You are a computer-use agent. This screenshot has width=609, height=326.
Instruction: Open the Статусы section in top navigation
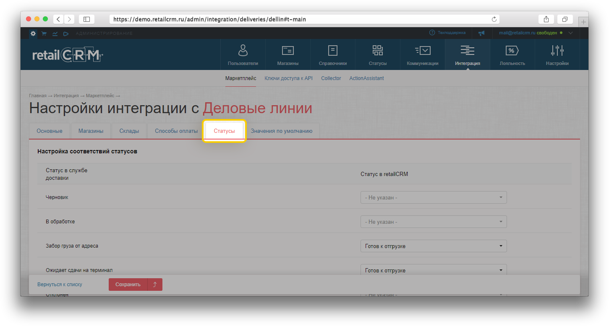(x=378, y=55)
